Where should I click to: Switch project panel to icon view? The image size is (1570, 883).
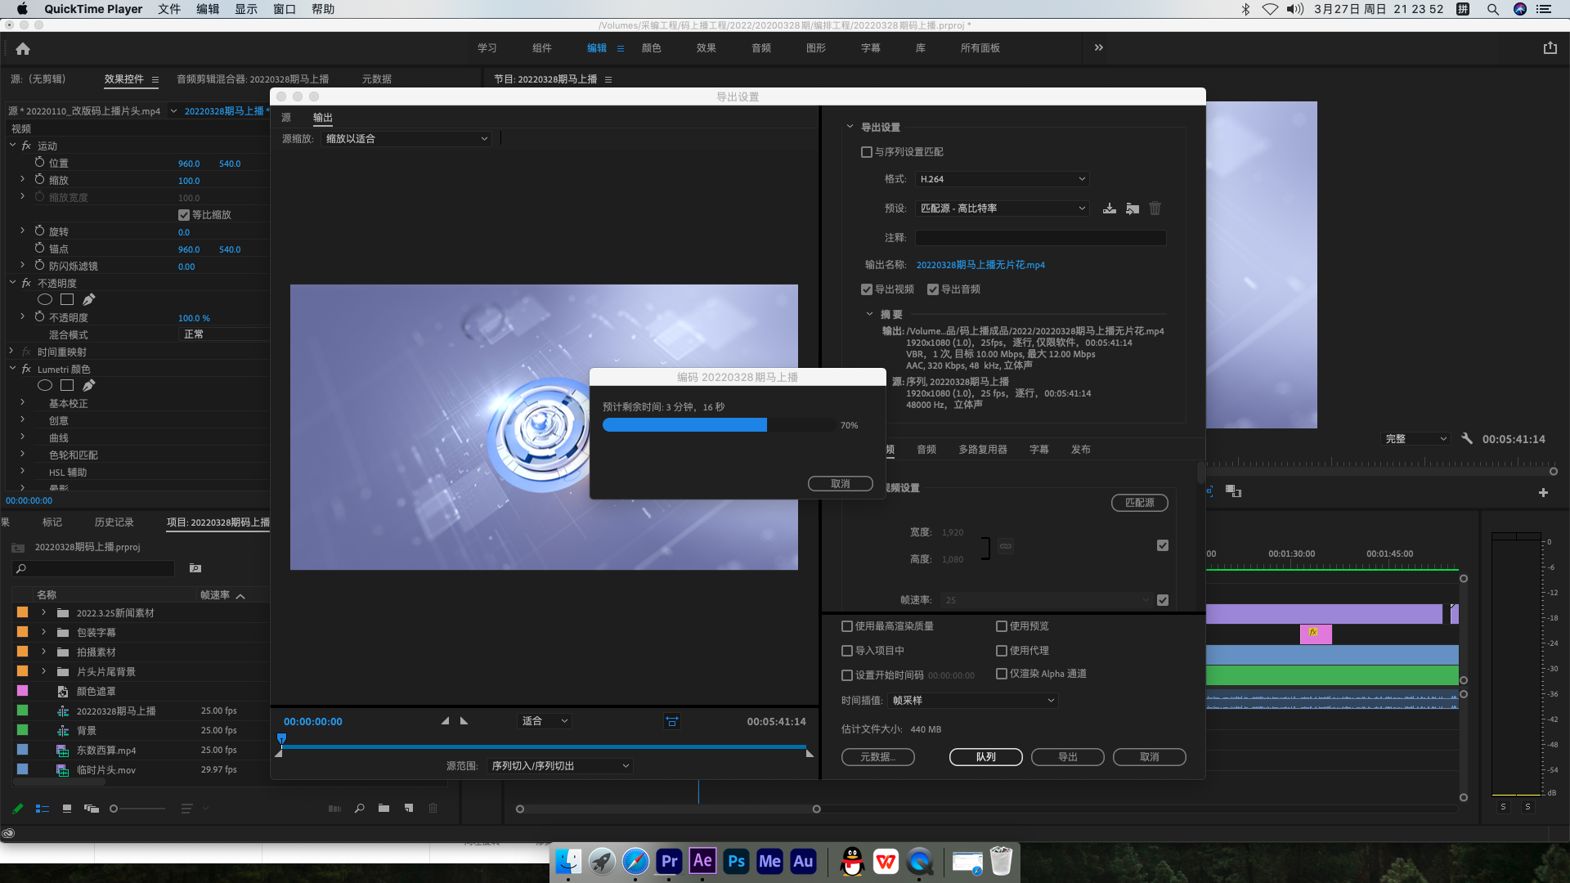click(67, 809)
